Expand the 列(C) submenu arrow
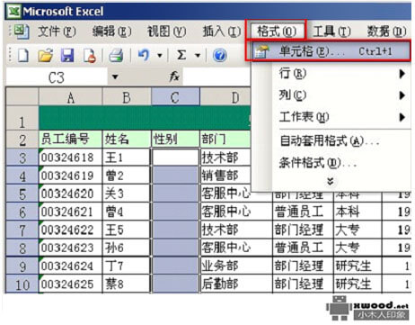The image size is (415, 325). pyautogui.click(x=402, y=95)
